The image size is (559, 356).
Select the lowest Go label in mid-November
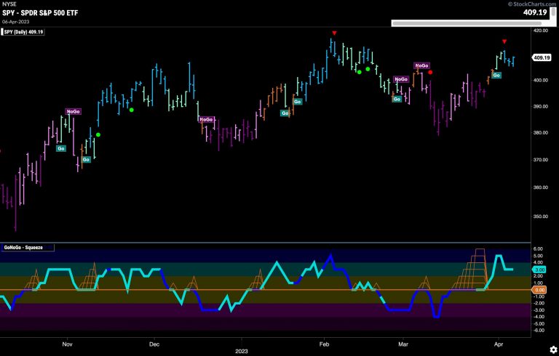pyautogui.click(x=86, y=160)
